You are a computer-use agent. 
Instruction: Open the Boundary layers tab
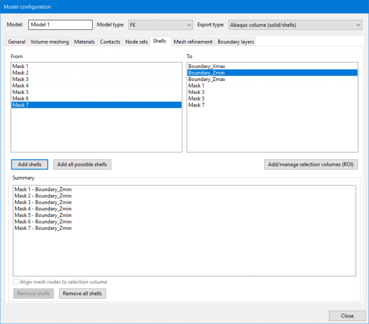236,42
